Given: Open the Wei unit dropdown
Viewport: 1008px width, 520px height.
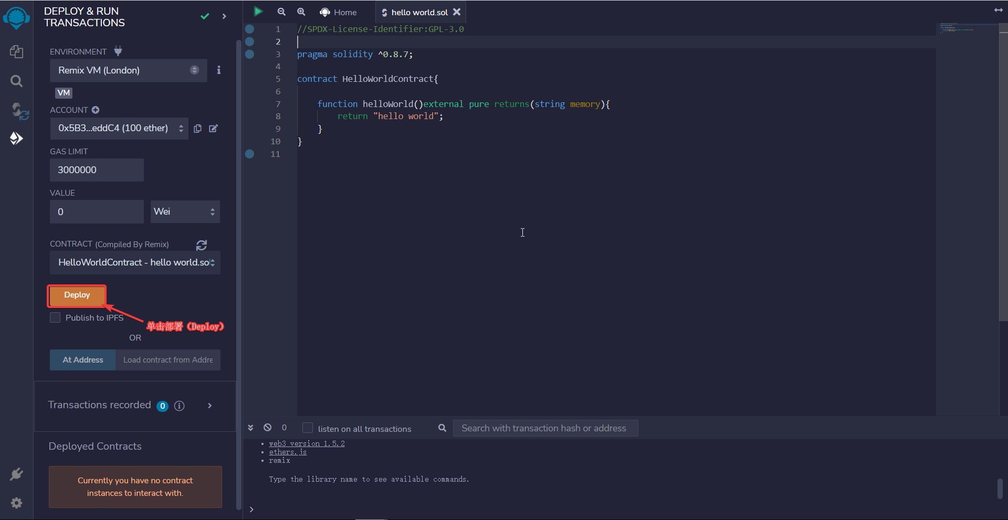Looking at the screenshot, I should pyautogui.click(x=185, y=211).
